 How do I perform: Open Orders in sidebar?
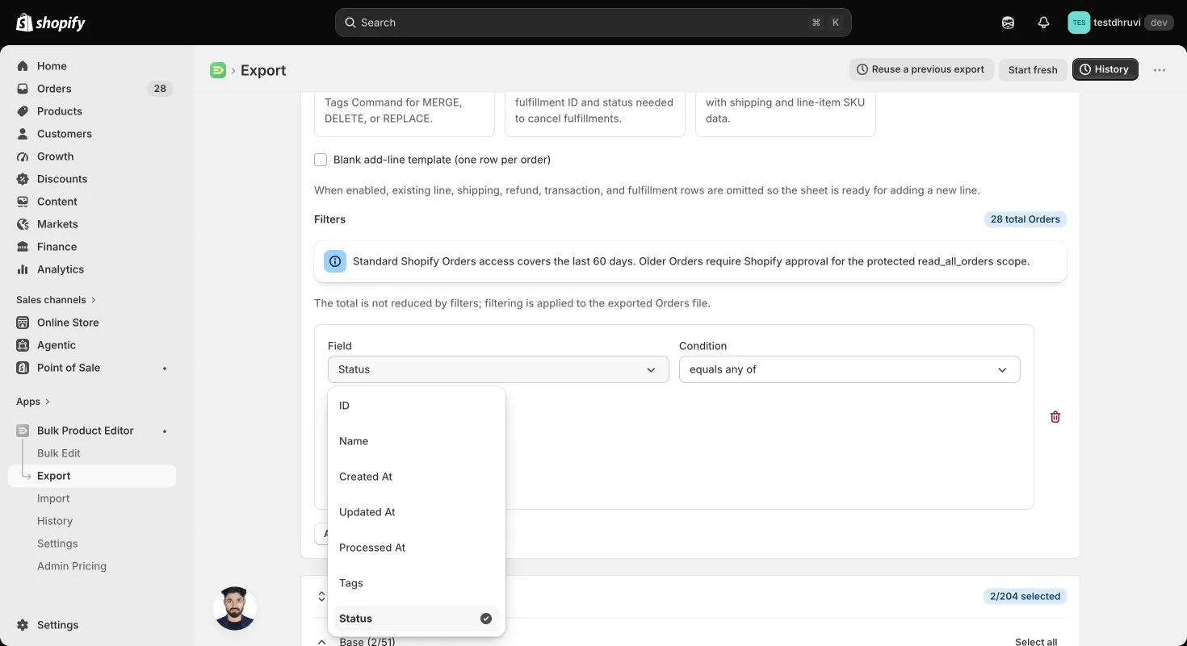[x=54, y=89]
